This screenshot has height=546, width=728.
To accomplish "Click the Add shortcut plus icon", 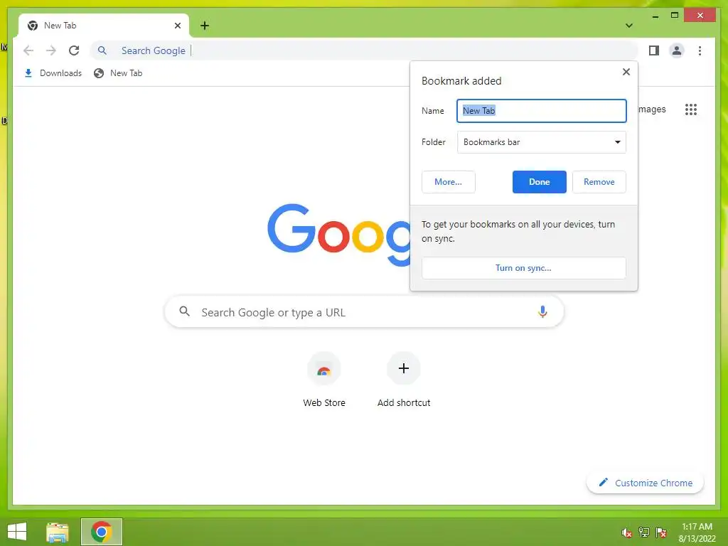I will pyautogui.click(x=404, y=368).
